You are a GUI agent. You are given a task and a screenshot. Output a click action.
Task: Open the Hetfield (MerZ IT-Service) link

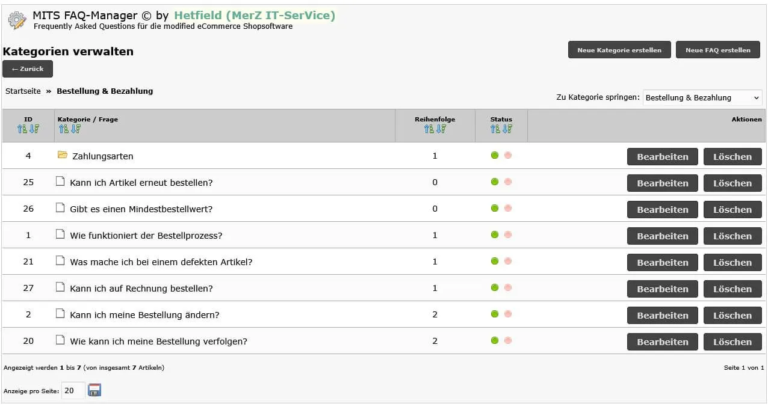(x=255, y=16)
